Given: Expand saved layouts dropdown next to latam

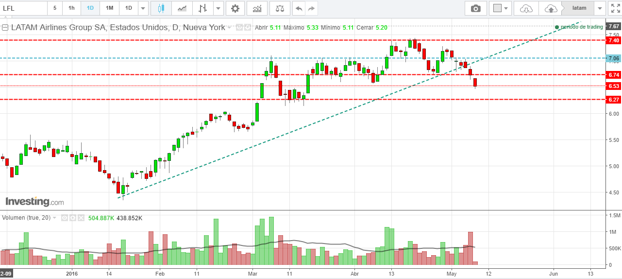Looking at the screenshot, I should point(600,8).
